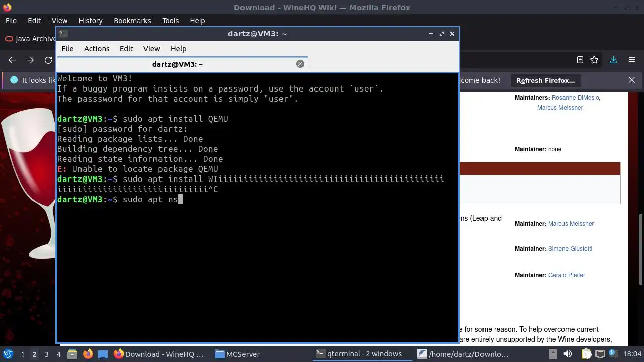Activate MCServer taskbar entry

(x=237, y=354)
